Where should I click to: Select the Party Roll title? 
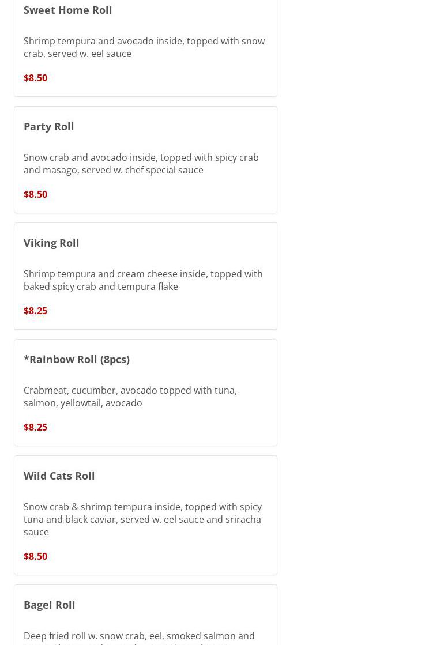(x=48, y=127)
